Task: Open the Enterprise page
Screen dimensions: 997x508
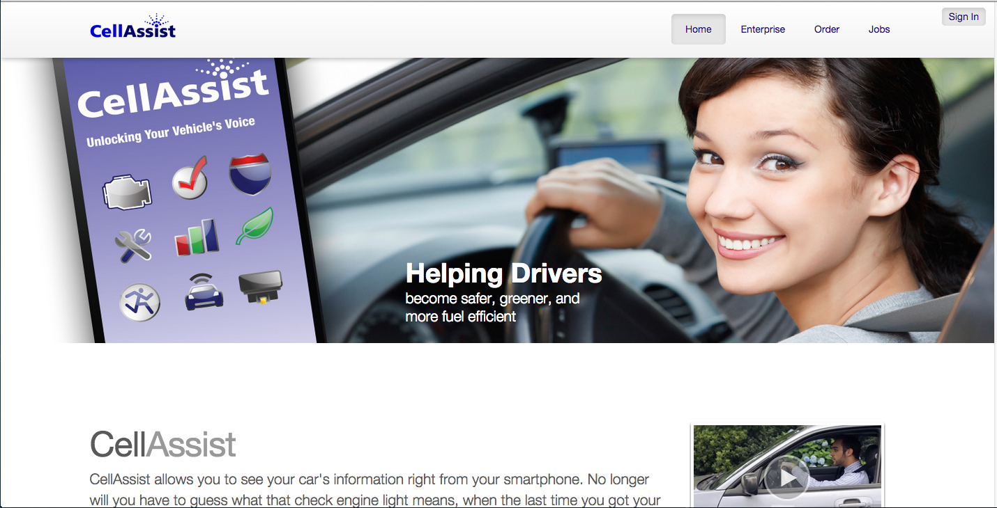Action: pos(763,29)
